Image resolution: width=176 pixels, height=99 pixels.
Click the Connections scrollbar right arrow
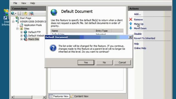(44, 97)
